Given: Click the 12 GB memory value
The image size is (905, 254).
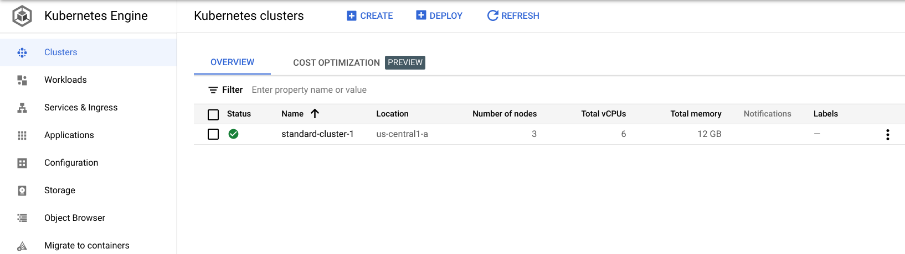Looking at the screenshot, I should pyautogui.click(x=709, y=134).
